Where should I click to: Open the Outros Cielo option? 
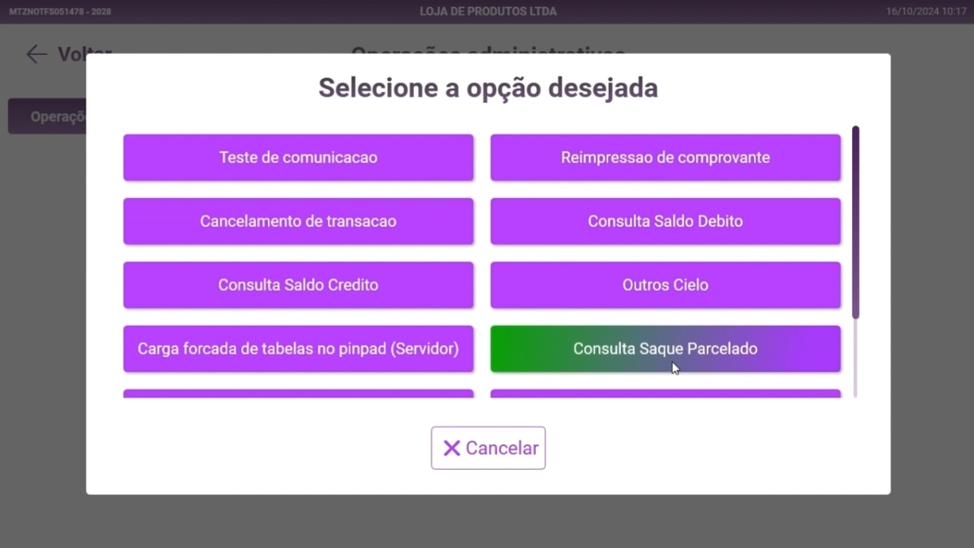tap(665, 285)
